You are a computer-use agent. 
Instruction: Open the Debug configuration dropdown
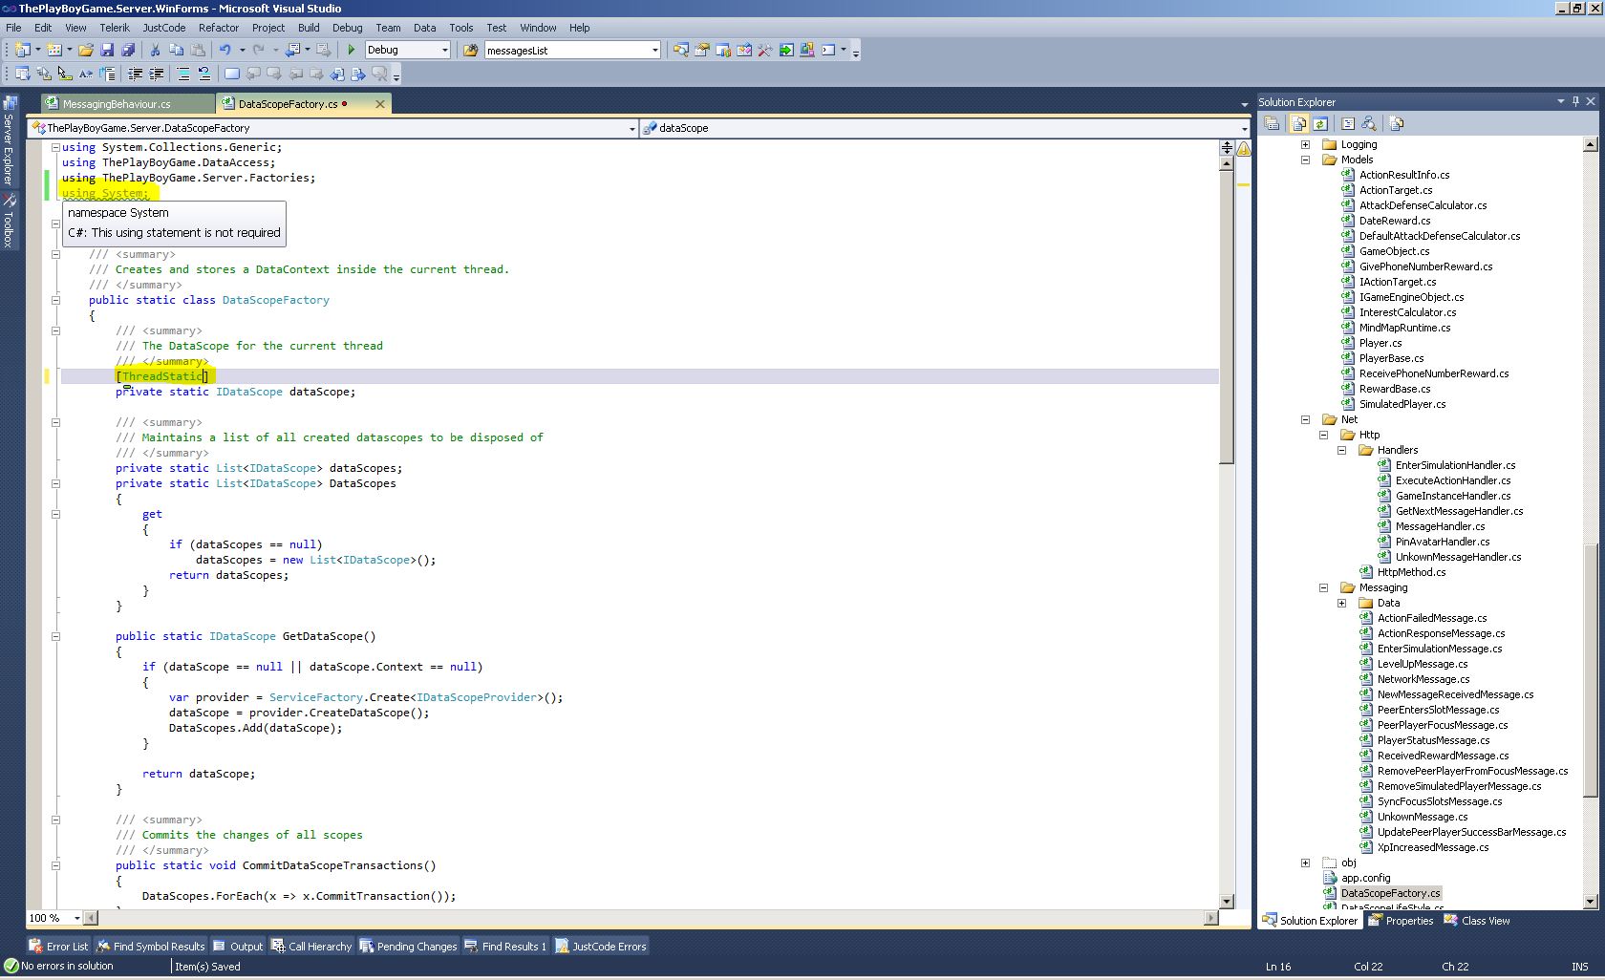[x=444, y=50]
